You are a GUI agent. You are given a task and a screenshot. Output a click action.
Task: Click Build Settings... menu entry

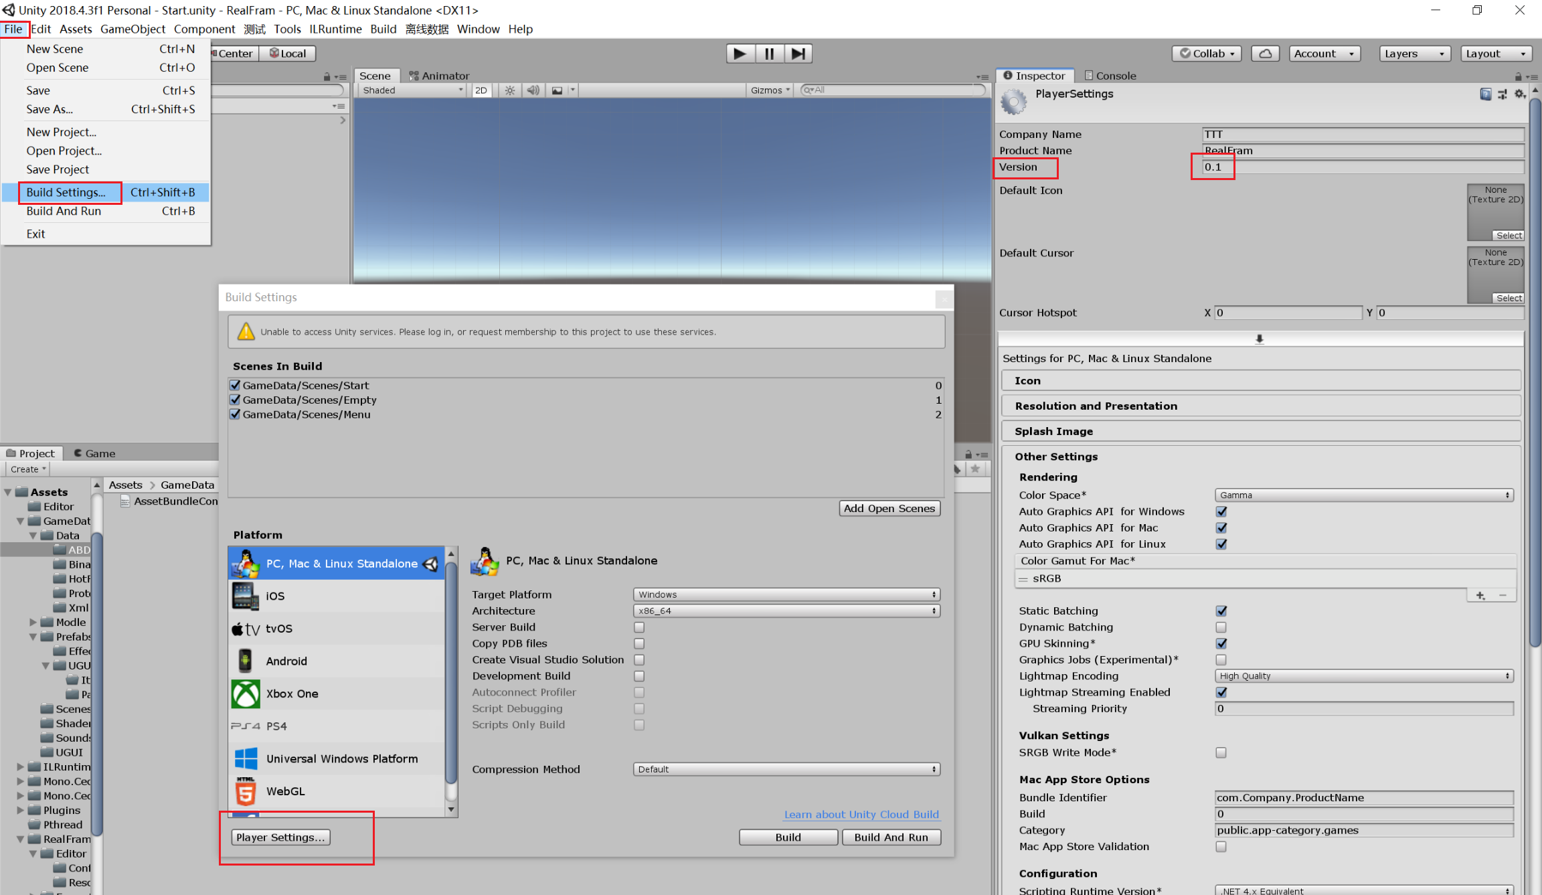coord(106,192)
